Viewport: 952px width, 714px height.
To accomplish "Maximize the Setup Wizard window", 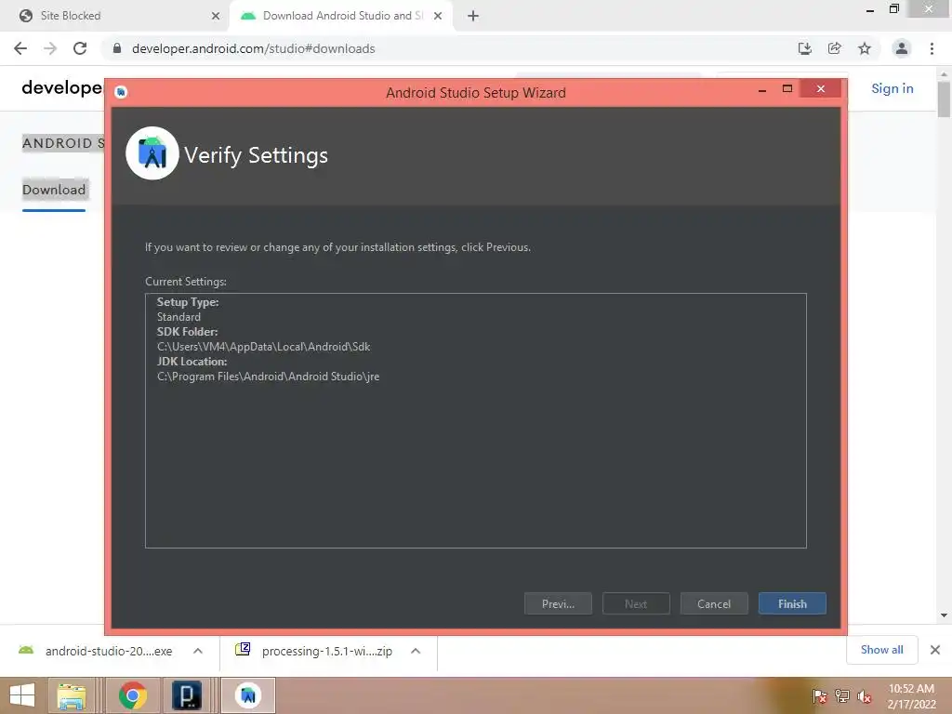I will [x=787, y=88].
